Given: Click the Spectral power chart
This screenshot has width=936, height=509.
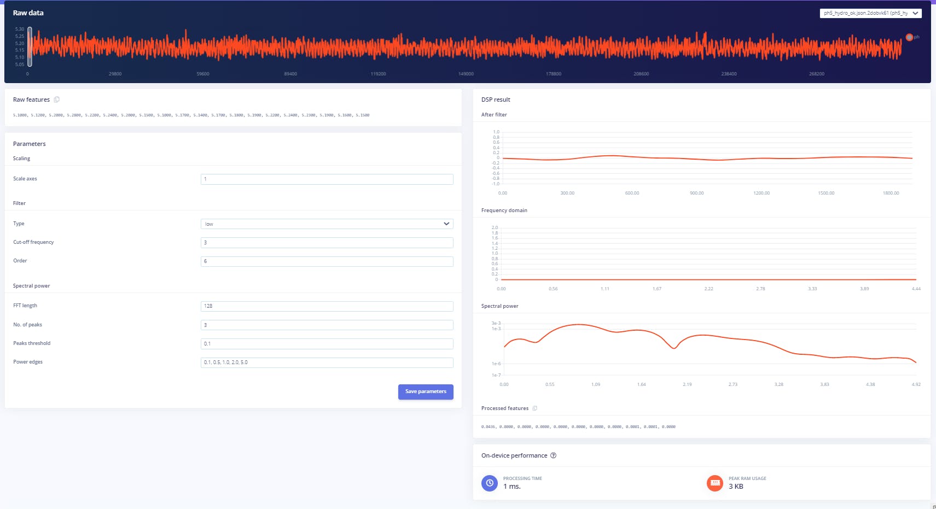Looking at the screenshot, I should pos(706,353).
